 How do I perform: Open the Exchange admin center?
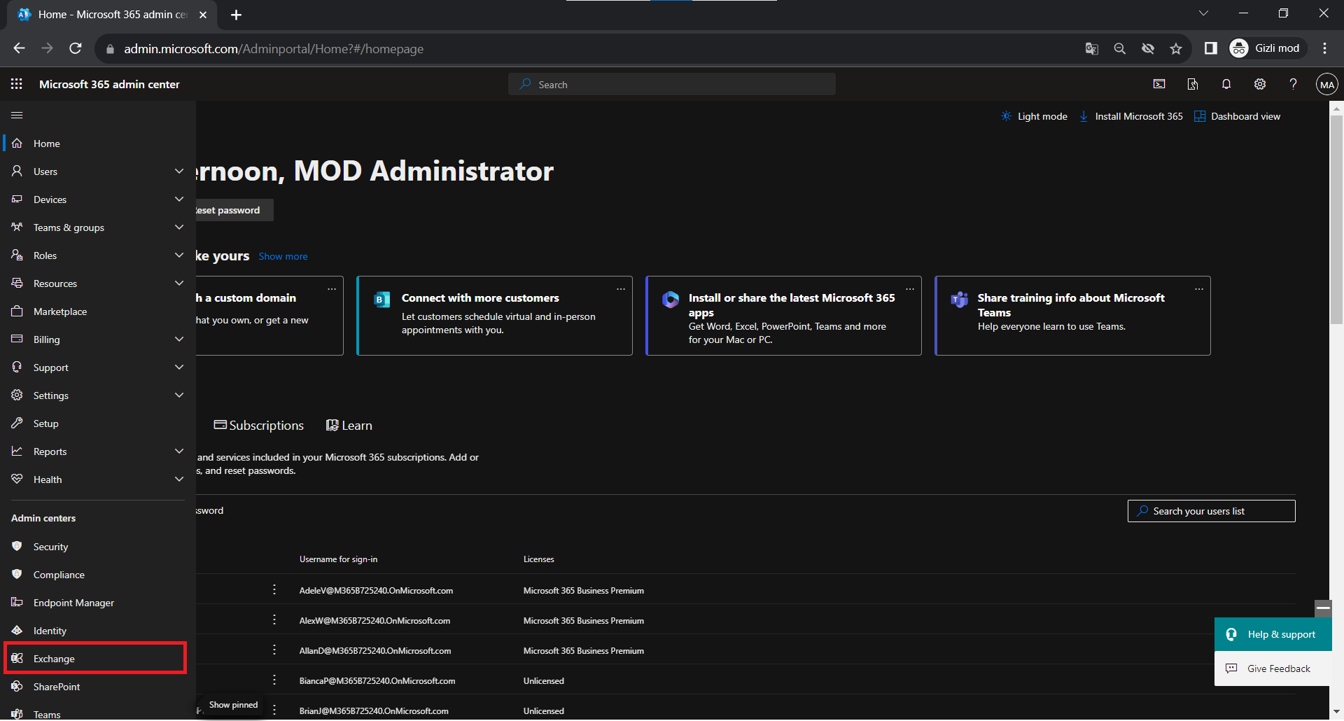[54, 659]
